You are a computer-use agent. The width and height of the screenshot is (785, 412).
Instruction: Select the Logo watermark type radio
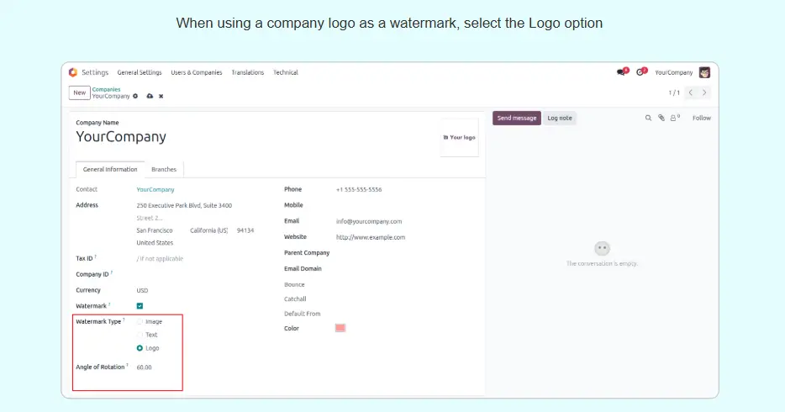click(140, 348)
